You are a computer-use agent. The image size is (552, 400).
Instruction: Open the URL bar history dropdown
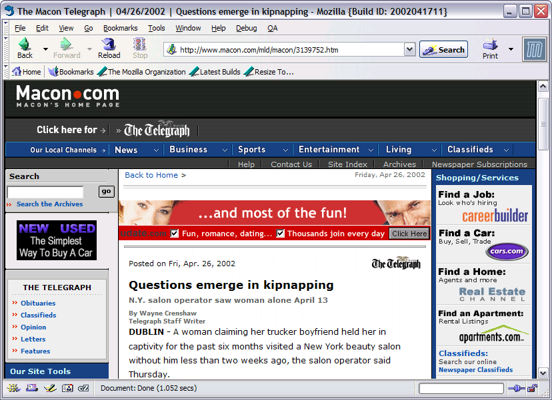click(x=409, y=49)
